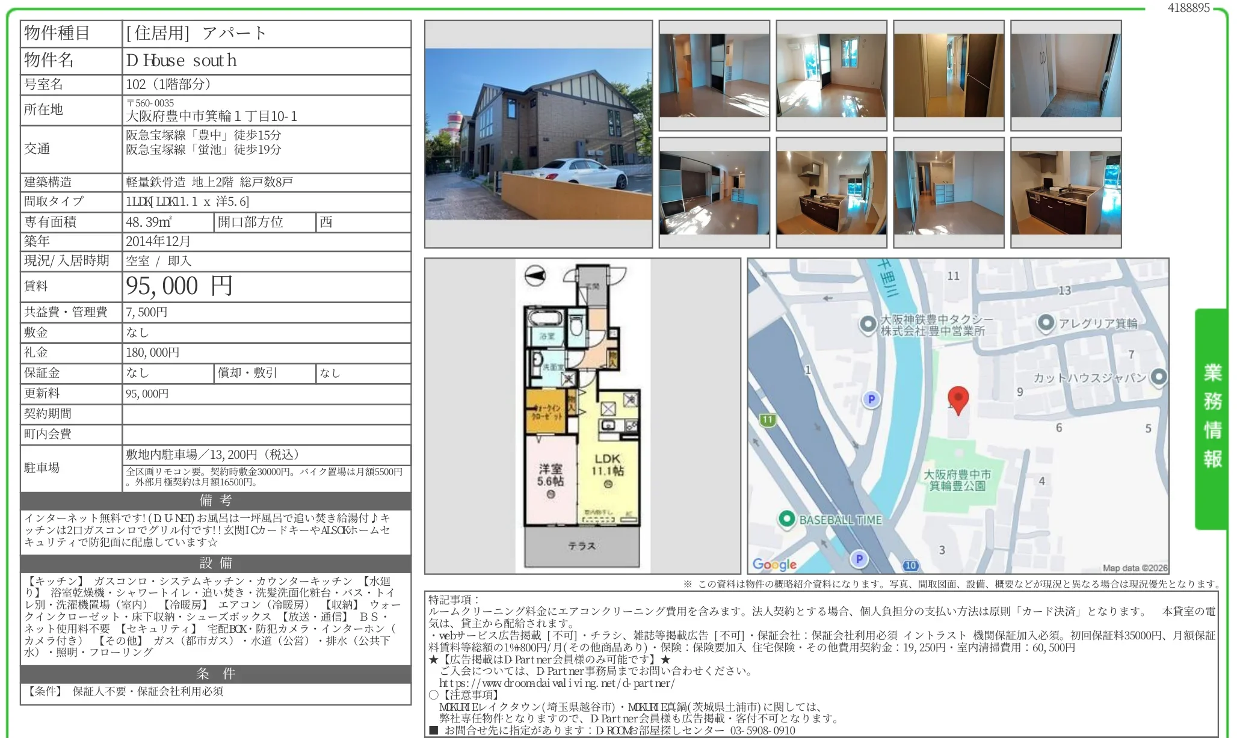This screenshot has height=738, width=1237.
Task: Click the route 10 shield on the map
Action: coord(910,565)
